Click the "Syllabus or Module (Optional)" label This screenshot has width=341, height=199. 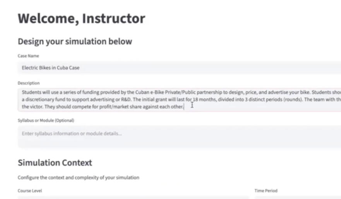pyautogui.click(x=46, y=120)
